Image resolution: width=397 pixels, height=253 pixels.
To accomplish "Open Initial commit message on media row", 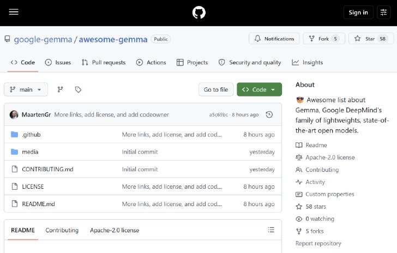I will point(140,152).
